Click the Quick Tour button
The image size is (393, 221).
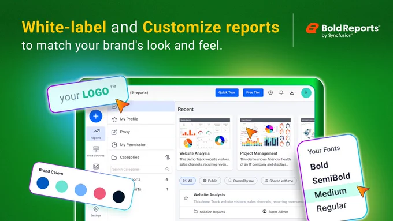227,92
